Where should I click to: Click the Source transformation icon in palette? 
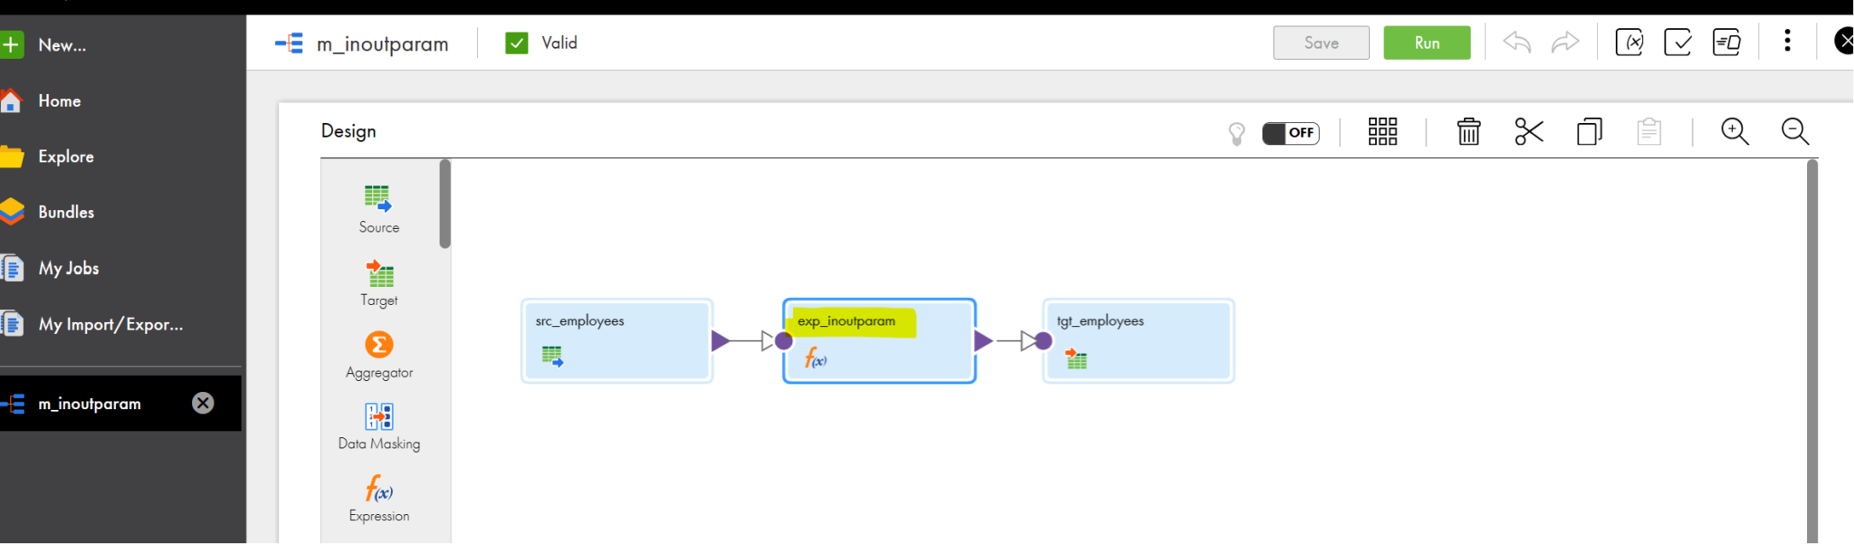(377, 198)
